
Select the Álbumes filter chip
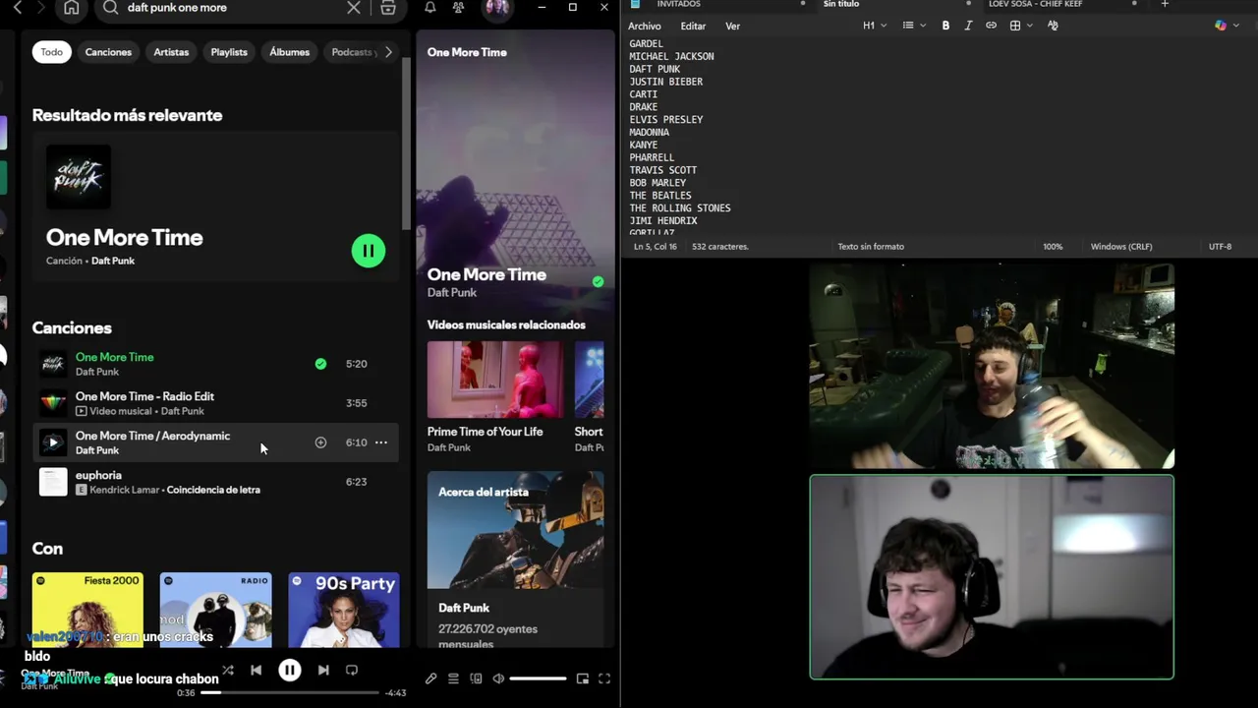(290, 52)
